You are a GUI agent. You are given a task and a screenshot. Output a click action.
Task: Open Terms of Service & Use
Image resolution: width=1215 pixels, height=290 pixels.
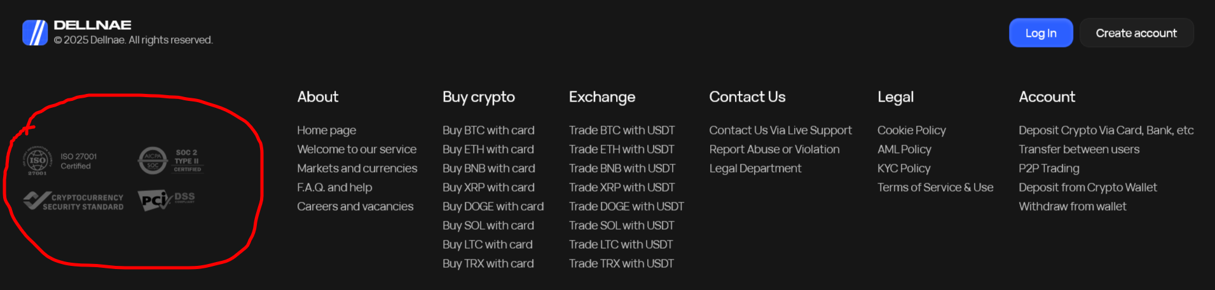point(935,187)
